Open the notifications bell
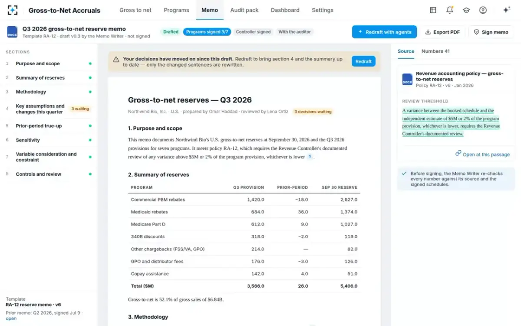521x326 pixels. tap(450, 10)
